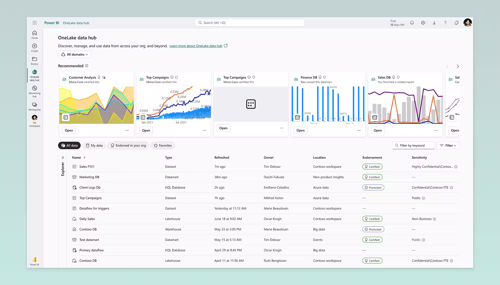Image resolution: width=500 pixels, height=285 pixels.
Task: Click Client Logs Db row name
Action: (x=90, y=188)
